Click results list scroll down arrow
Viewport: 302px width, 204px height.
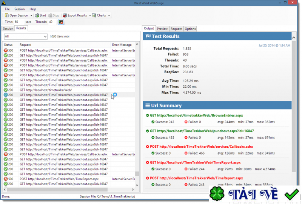tap(137, 185)
